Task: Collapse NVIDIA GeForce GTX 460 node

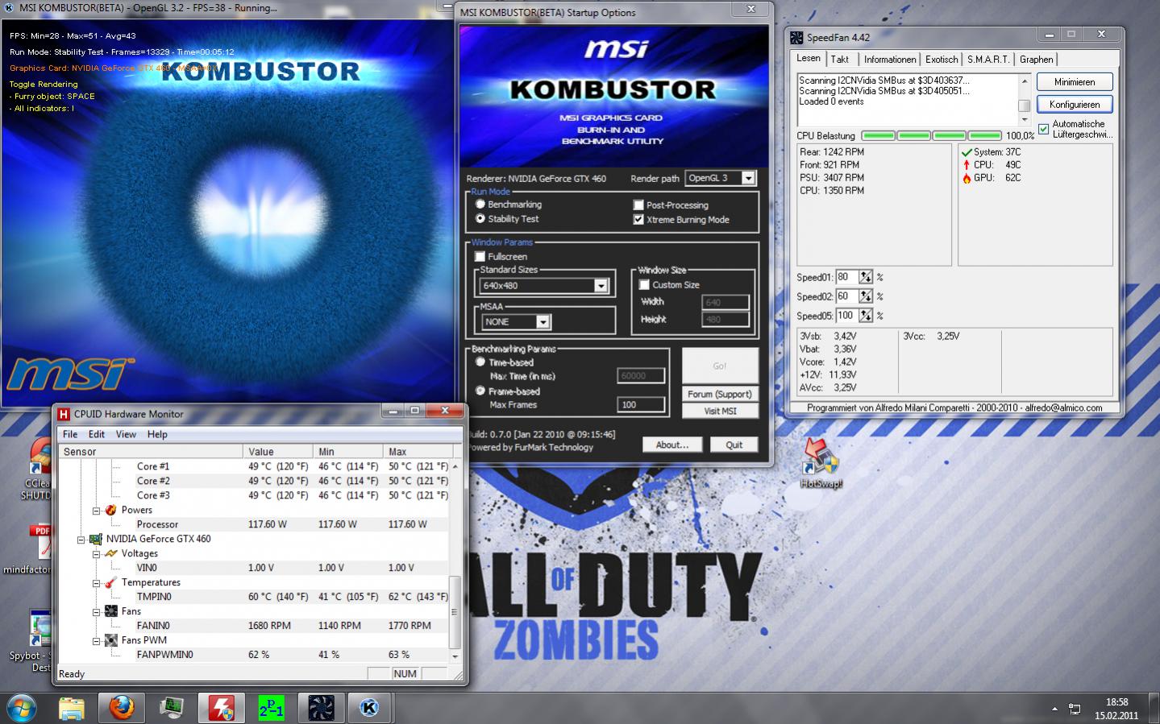Action: pyautogui.click(x=81, y=540)
